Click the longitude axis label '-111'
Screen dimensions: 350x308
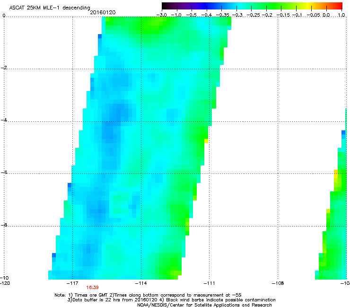[209, 283]
